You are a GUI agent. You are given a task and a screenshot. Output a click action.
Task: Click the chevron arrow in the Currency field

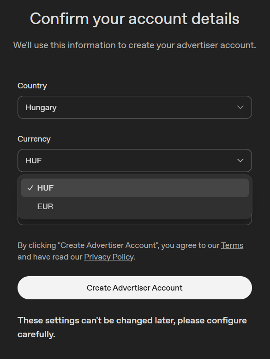[x=240, y=161]
